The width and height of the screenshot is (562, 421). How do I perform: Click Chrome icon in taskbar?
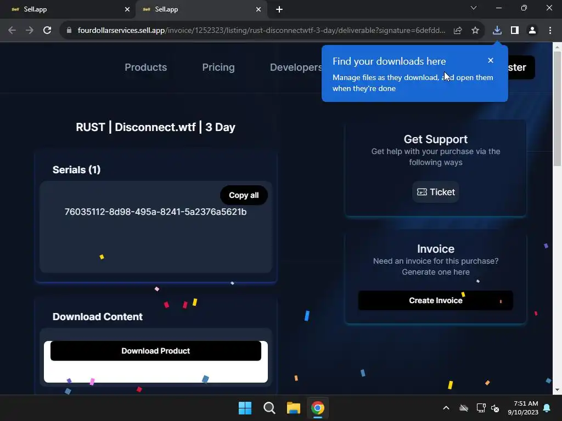pyautogui.click(x=318, y=408)
